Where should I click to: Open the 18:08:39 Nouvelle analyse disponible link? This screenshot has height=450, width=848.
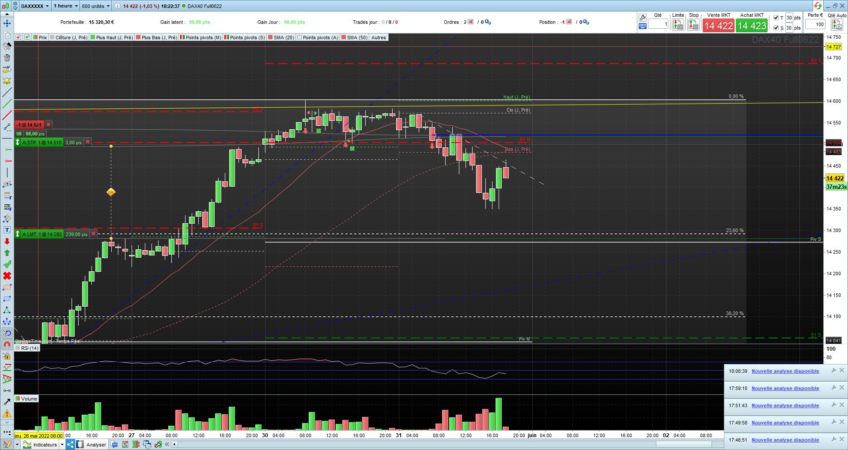[785, 371]
